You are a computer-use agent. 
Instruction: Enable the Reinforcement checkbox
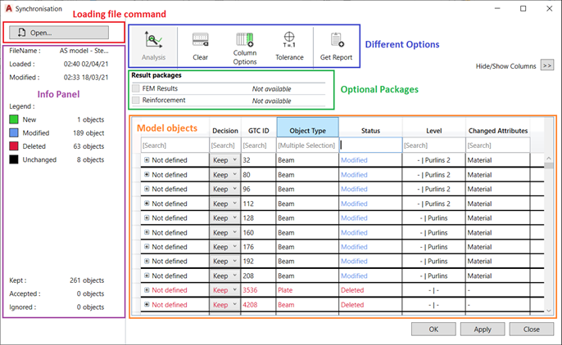[x=136, y=101]
